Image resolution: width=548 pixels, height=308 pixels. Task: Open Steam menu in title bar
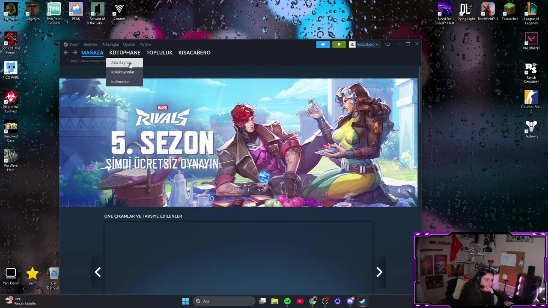[x=74, y=44]
